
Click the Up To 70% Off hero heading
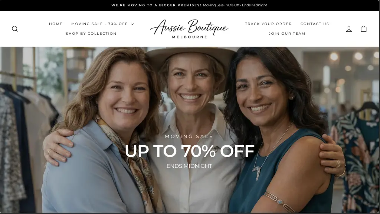tap(190, 151)
